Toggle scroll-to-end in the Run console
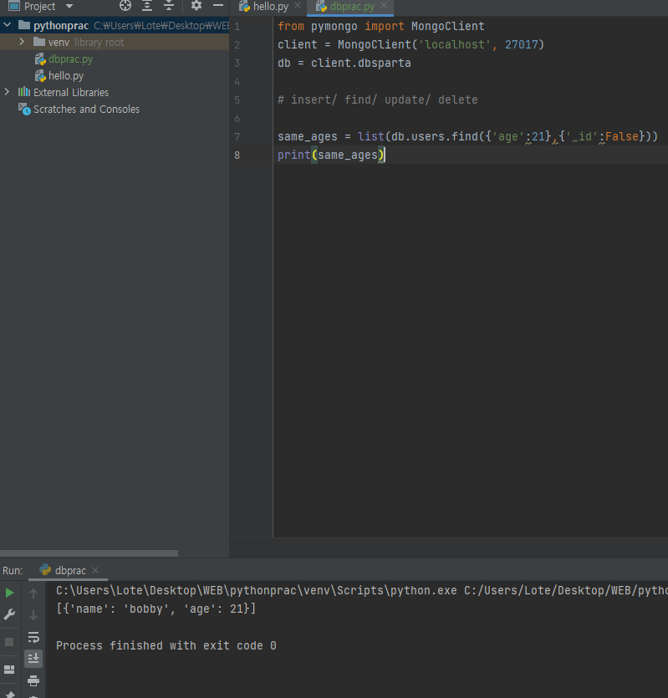Screen dimensions: 668x698 33,659
